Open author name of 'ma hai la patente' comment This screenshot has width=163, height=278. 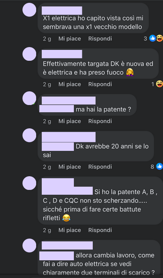[x=69, y=101]
